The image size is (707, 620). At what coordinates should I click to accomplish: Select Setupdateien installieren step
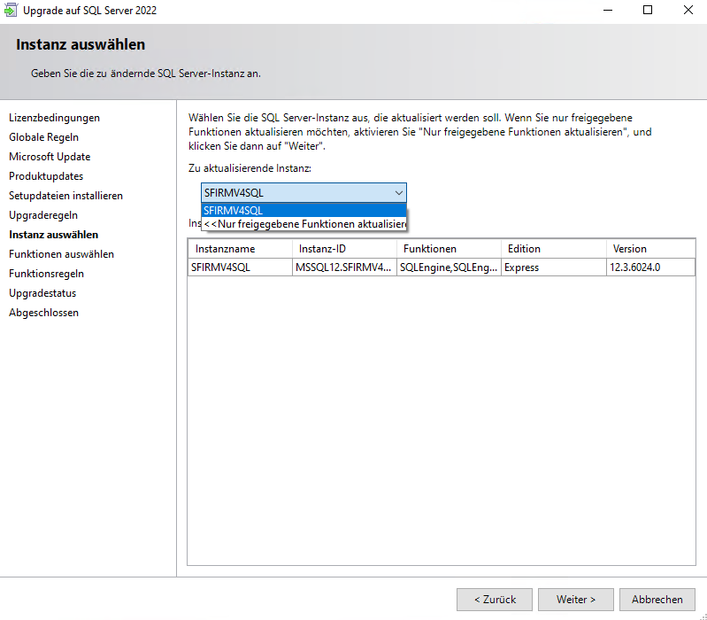click(65, 196)
